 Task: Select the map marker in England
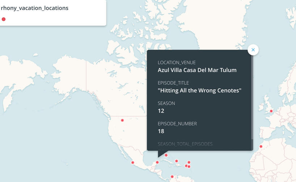pos(271,111)
